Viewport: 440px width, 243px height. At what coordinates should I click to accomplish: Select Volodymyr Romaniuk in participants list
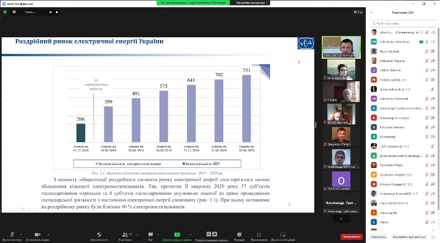[403, 99]
